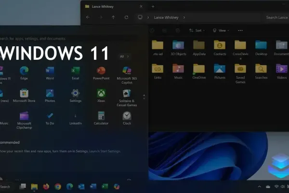289x193 pixels.
Task: Open the To Do app
Action: point(50,118)
